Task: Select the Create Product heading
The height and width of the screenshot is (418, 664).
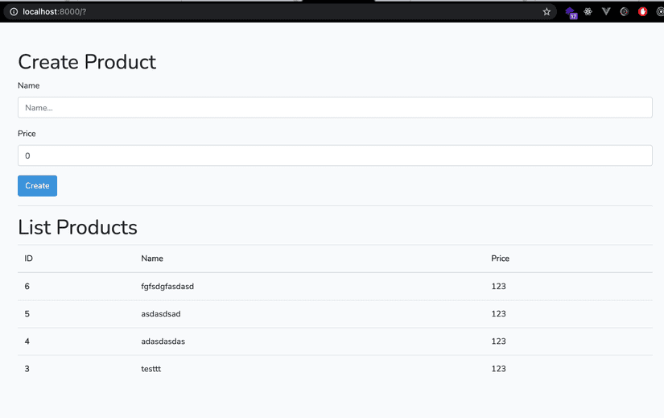Action: pos(87,62)
